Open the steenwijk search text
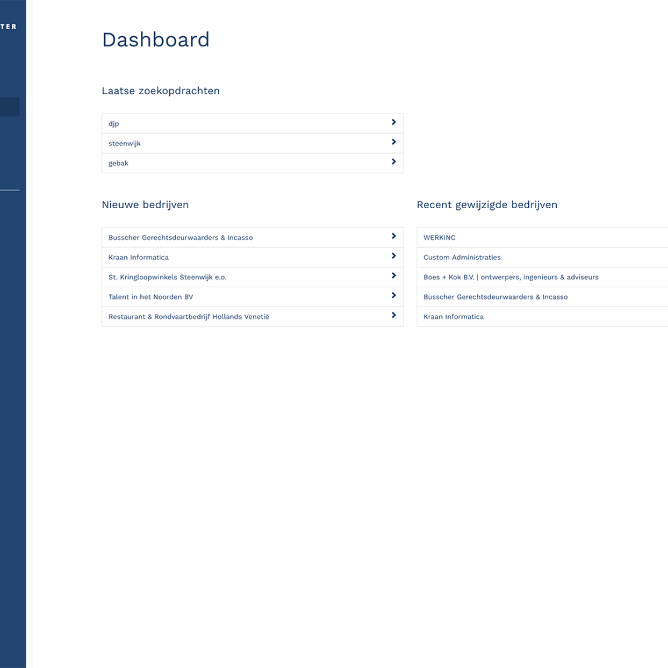This screenshot has height=668, width=668. tap(125, 144)
